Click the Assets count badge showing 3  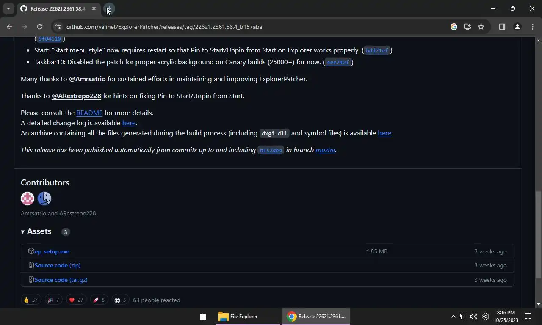coord(65,232)
